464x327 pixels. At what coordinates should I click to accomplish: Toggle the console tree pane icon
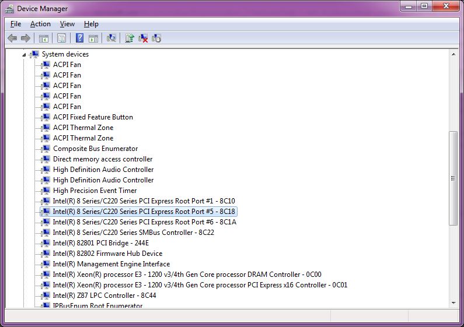click(x=43, y=38)
